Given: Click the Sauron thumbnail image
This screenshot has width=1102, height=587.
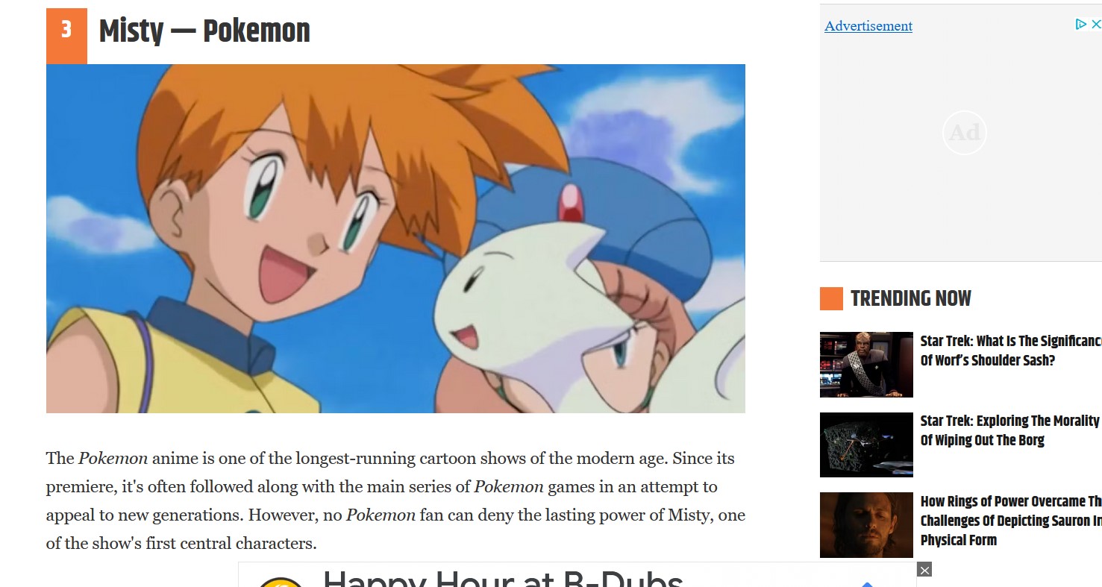Looking at the screenshot, I should tap(866, 525).
